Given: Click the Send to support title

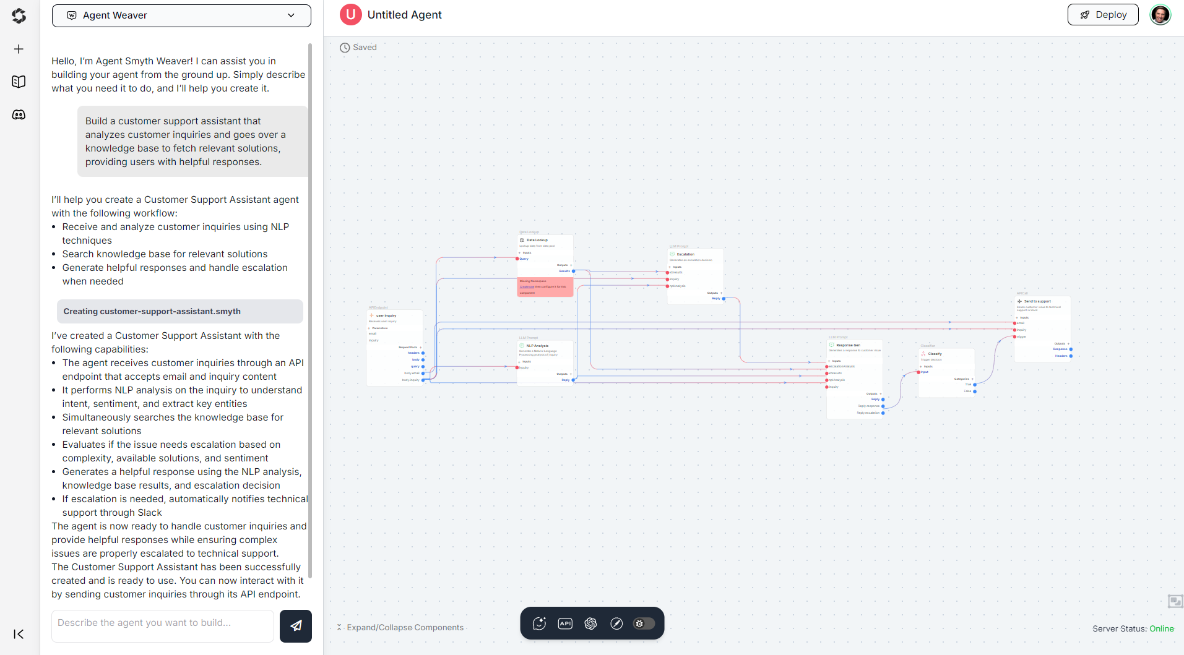Looking at the screenshot, I should pos(1037,301).
